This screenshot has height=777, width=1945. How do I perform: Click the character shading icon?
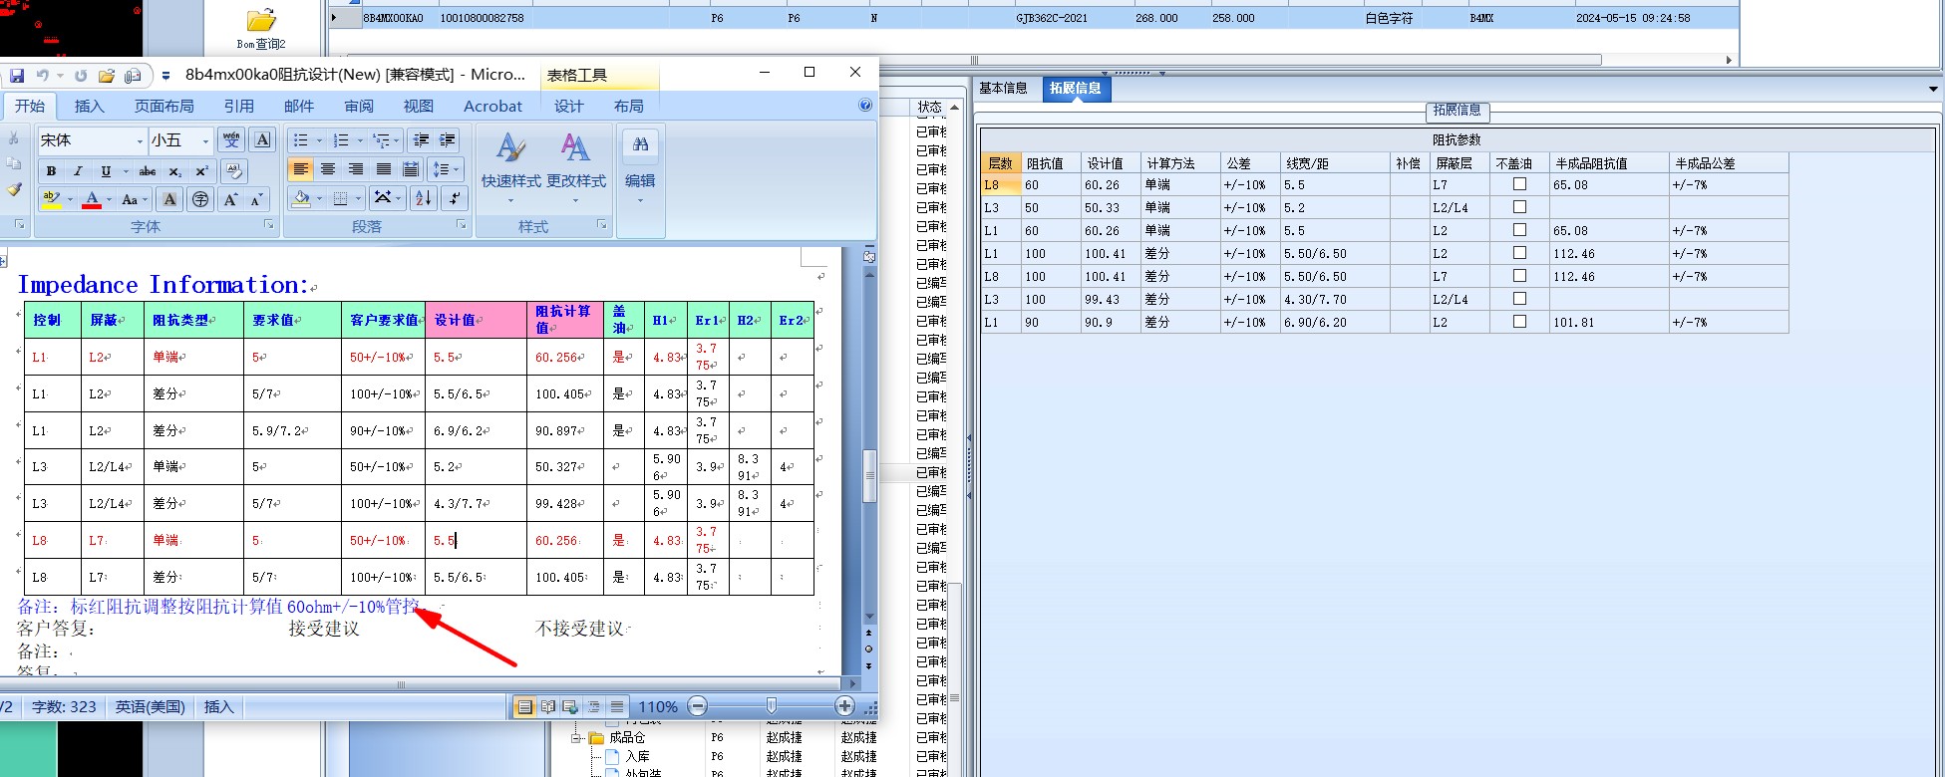(170, 199)
